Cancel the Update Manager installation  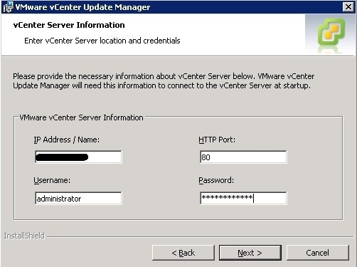(x=318, y=253)
